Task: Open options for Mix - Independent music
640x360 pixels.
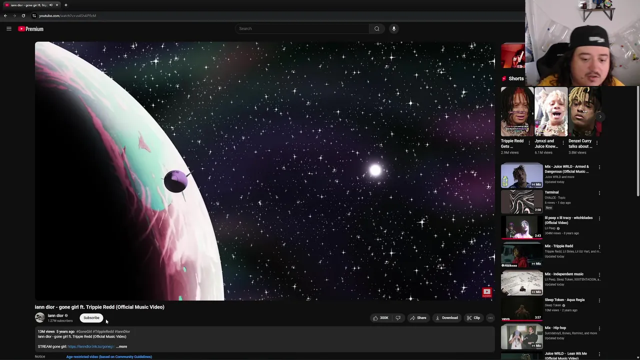Action: pyautogui.click(x=599, y=275)
